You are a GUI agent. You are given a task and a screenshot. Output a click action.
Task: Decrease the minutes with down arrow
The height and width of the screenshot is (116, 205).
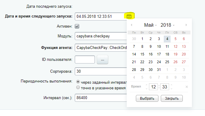[x=171, y=89]
